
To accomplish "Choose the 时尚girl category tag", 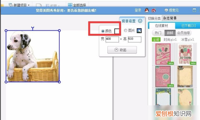I will [x=170, y=40].
